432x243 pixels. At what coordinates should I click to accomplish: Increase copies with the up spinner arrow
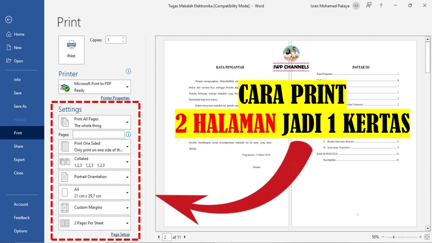tap(123, 38)
